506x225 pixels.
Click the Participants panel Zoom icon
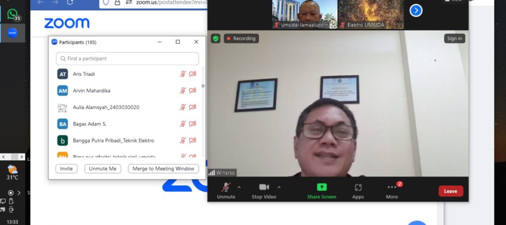coord(55,42)
